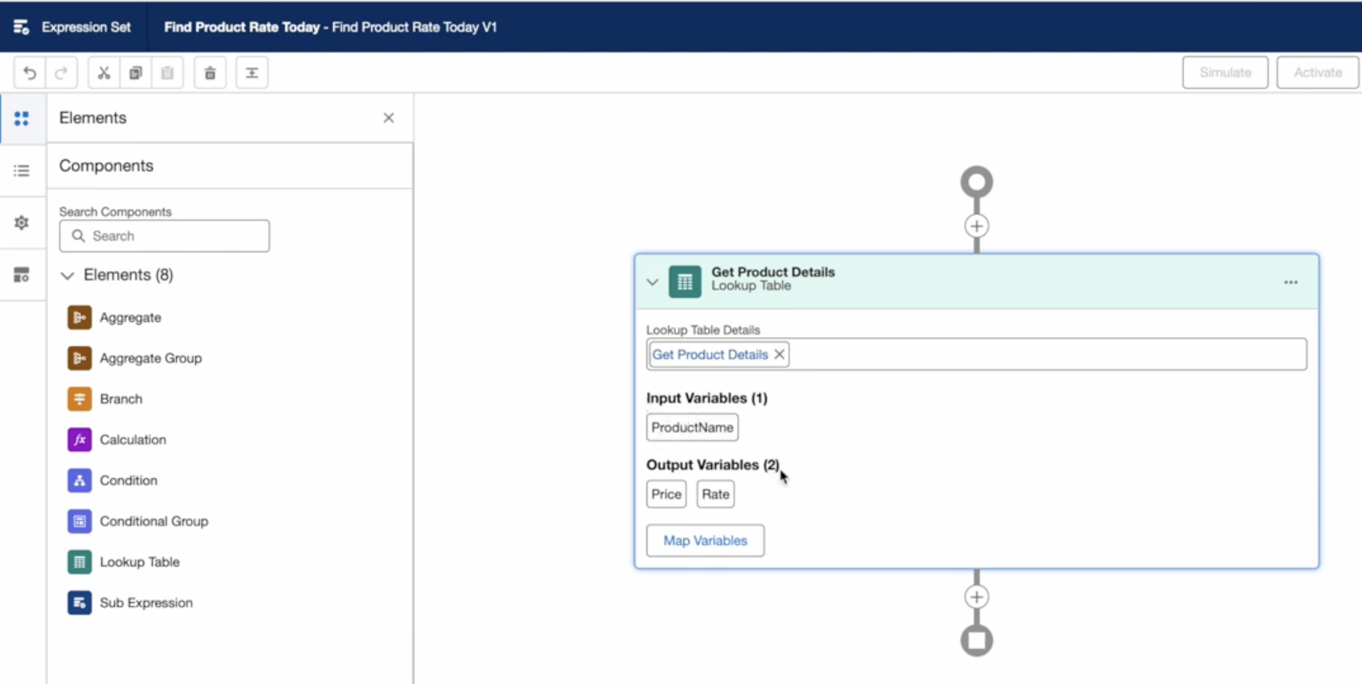1362x684 pixels.
Task: Select the Aggregate element
Action: 131,318
